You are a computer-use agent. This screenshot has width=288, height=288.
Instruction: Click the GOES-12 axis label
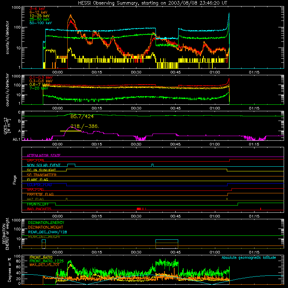tap(7, 126)
